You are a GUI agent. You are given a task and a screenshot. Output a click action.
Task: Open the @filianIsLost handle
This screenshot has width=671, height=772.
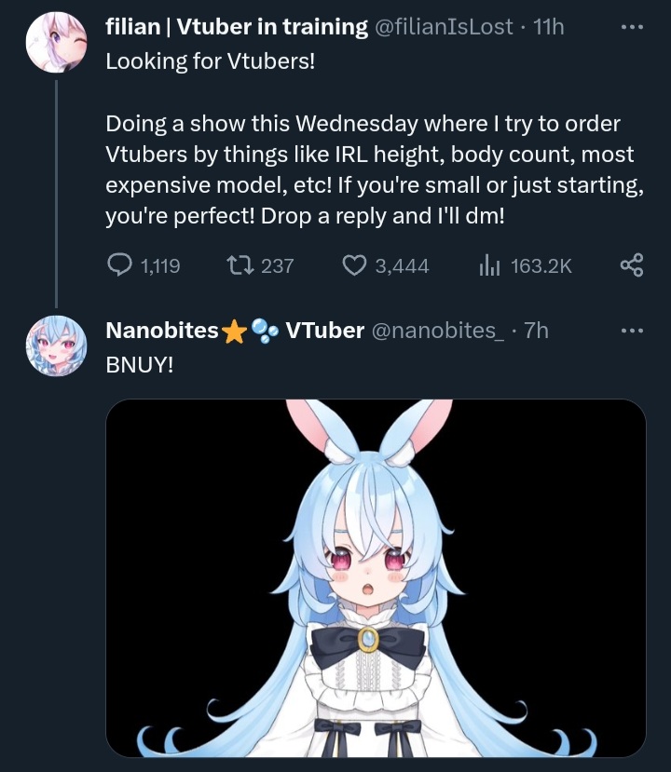[x=444, y=27]
